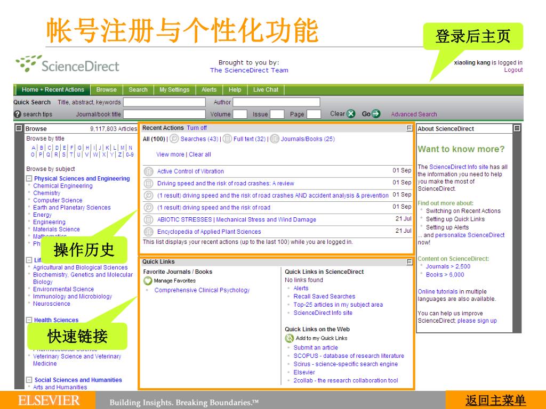This screenshot has height=409, width=546.
Task: Click the Logout link
Action: point(513,70)
